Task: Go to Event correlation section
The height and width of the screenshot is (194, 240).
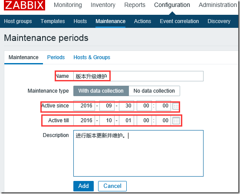Action: click(179, 21)
